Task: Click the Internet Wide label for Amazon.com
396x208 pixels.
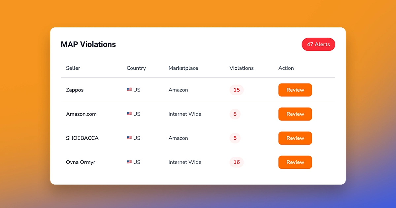Action: tap(184, 114)
